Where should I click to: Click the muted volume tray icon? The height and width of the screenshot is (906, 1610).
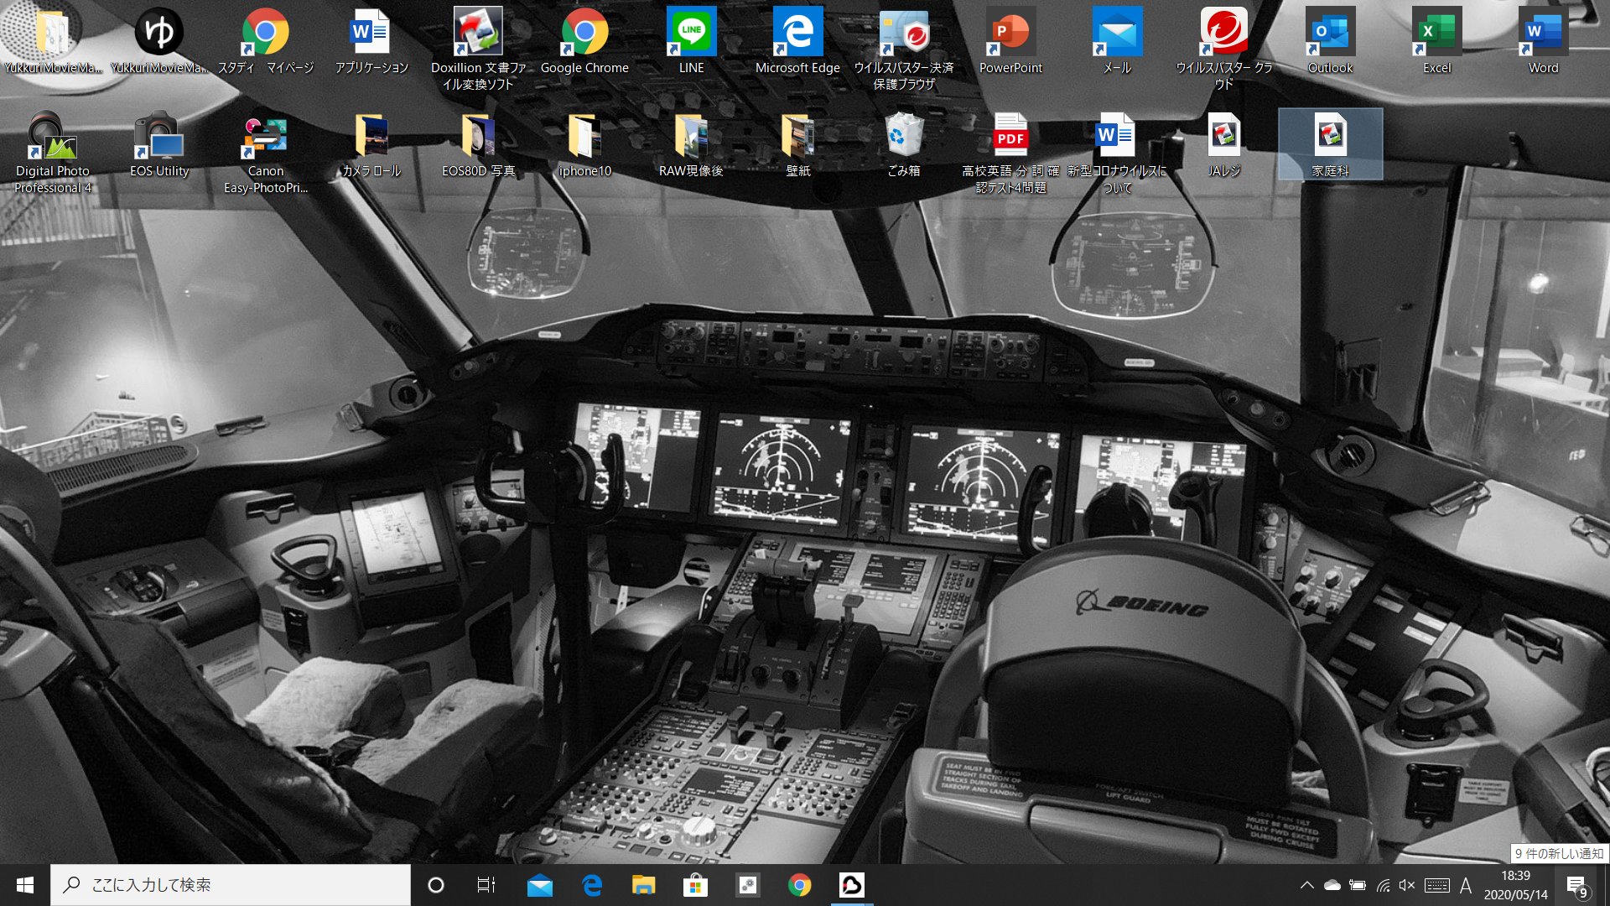[x=1407, y=885]
